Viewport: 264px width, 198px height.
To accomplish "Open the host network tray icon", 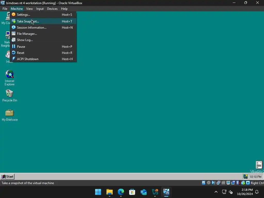I will coord(224,192).
